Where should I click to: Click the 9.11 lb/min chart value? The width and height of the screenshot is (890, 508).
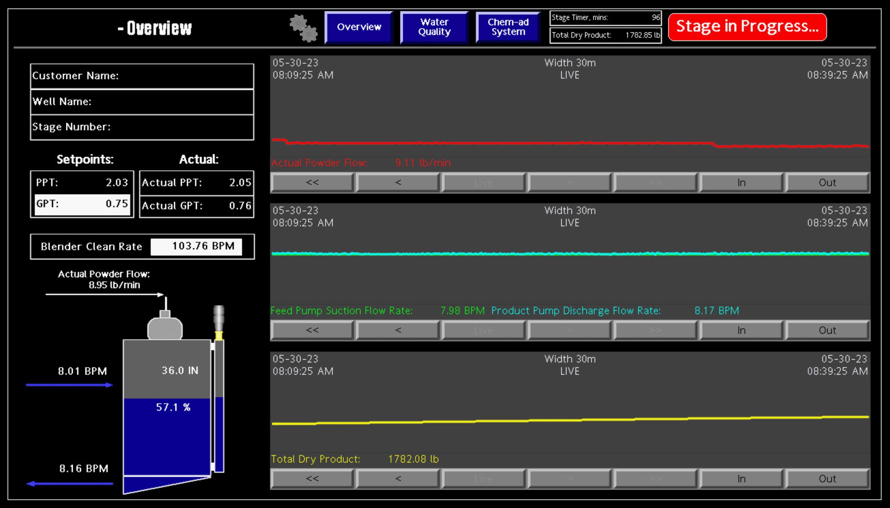[423, 163]
